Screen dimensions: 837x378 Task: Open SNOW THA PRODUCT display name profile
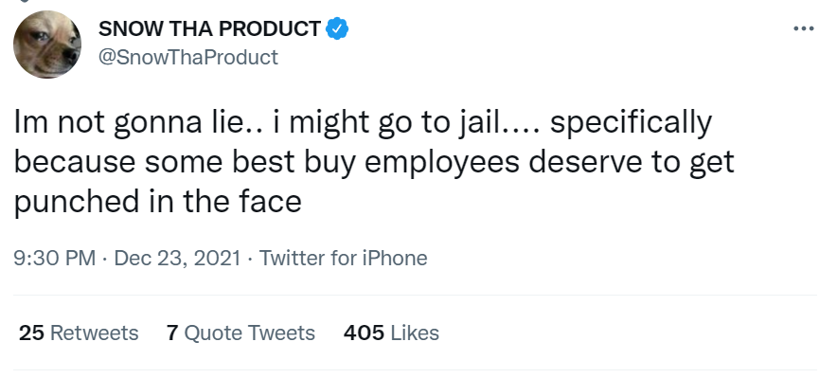pyautogui.click(x=209, y=28)
